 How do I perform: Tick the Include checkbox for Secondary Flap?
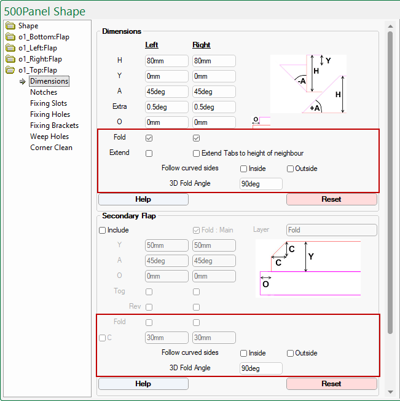point(103,231)
